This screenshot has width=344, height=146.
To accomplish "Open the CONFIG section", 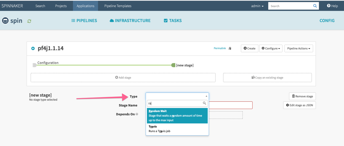I will 327,21.
